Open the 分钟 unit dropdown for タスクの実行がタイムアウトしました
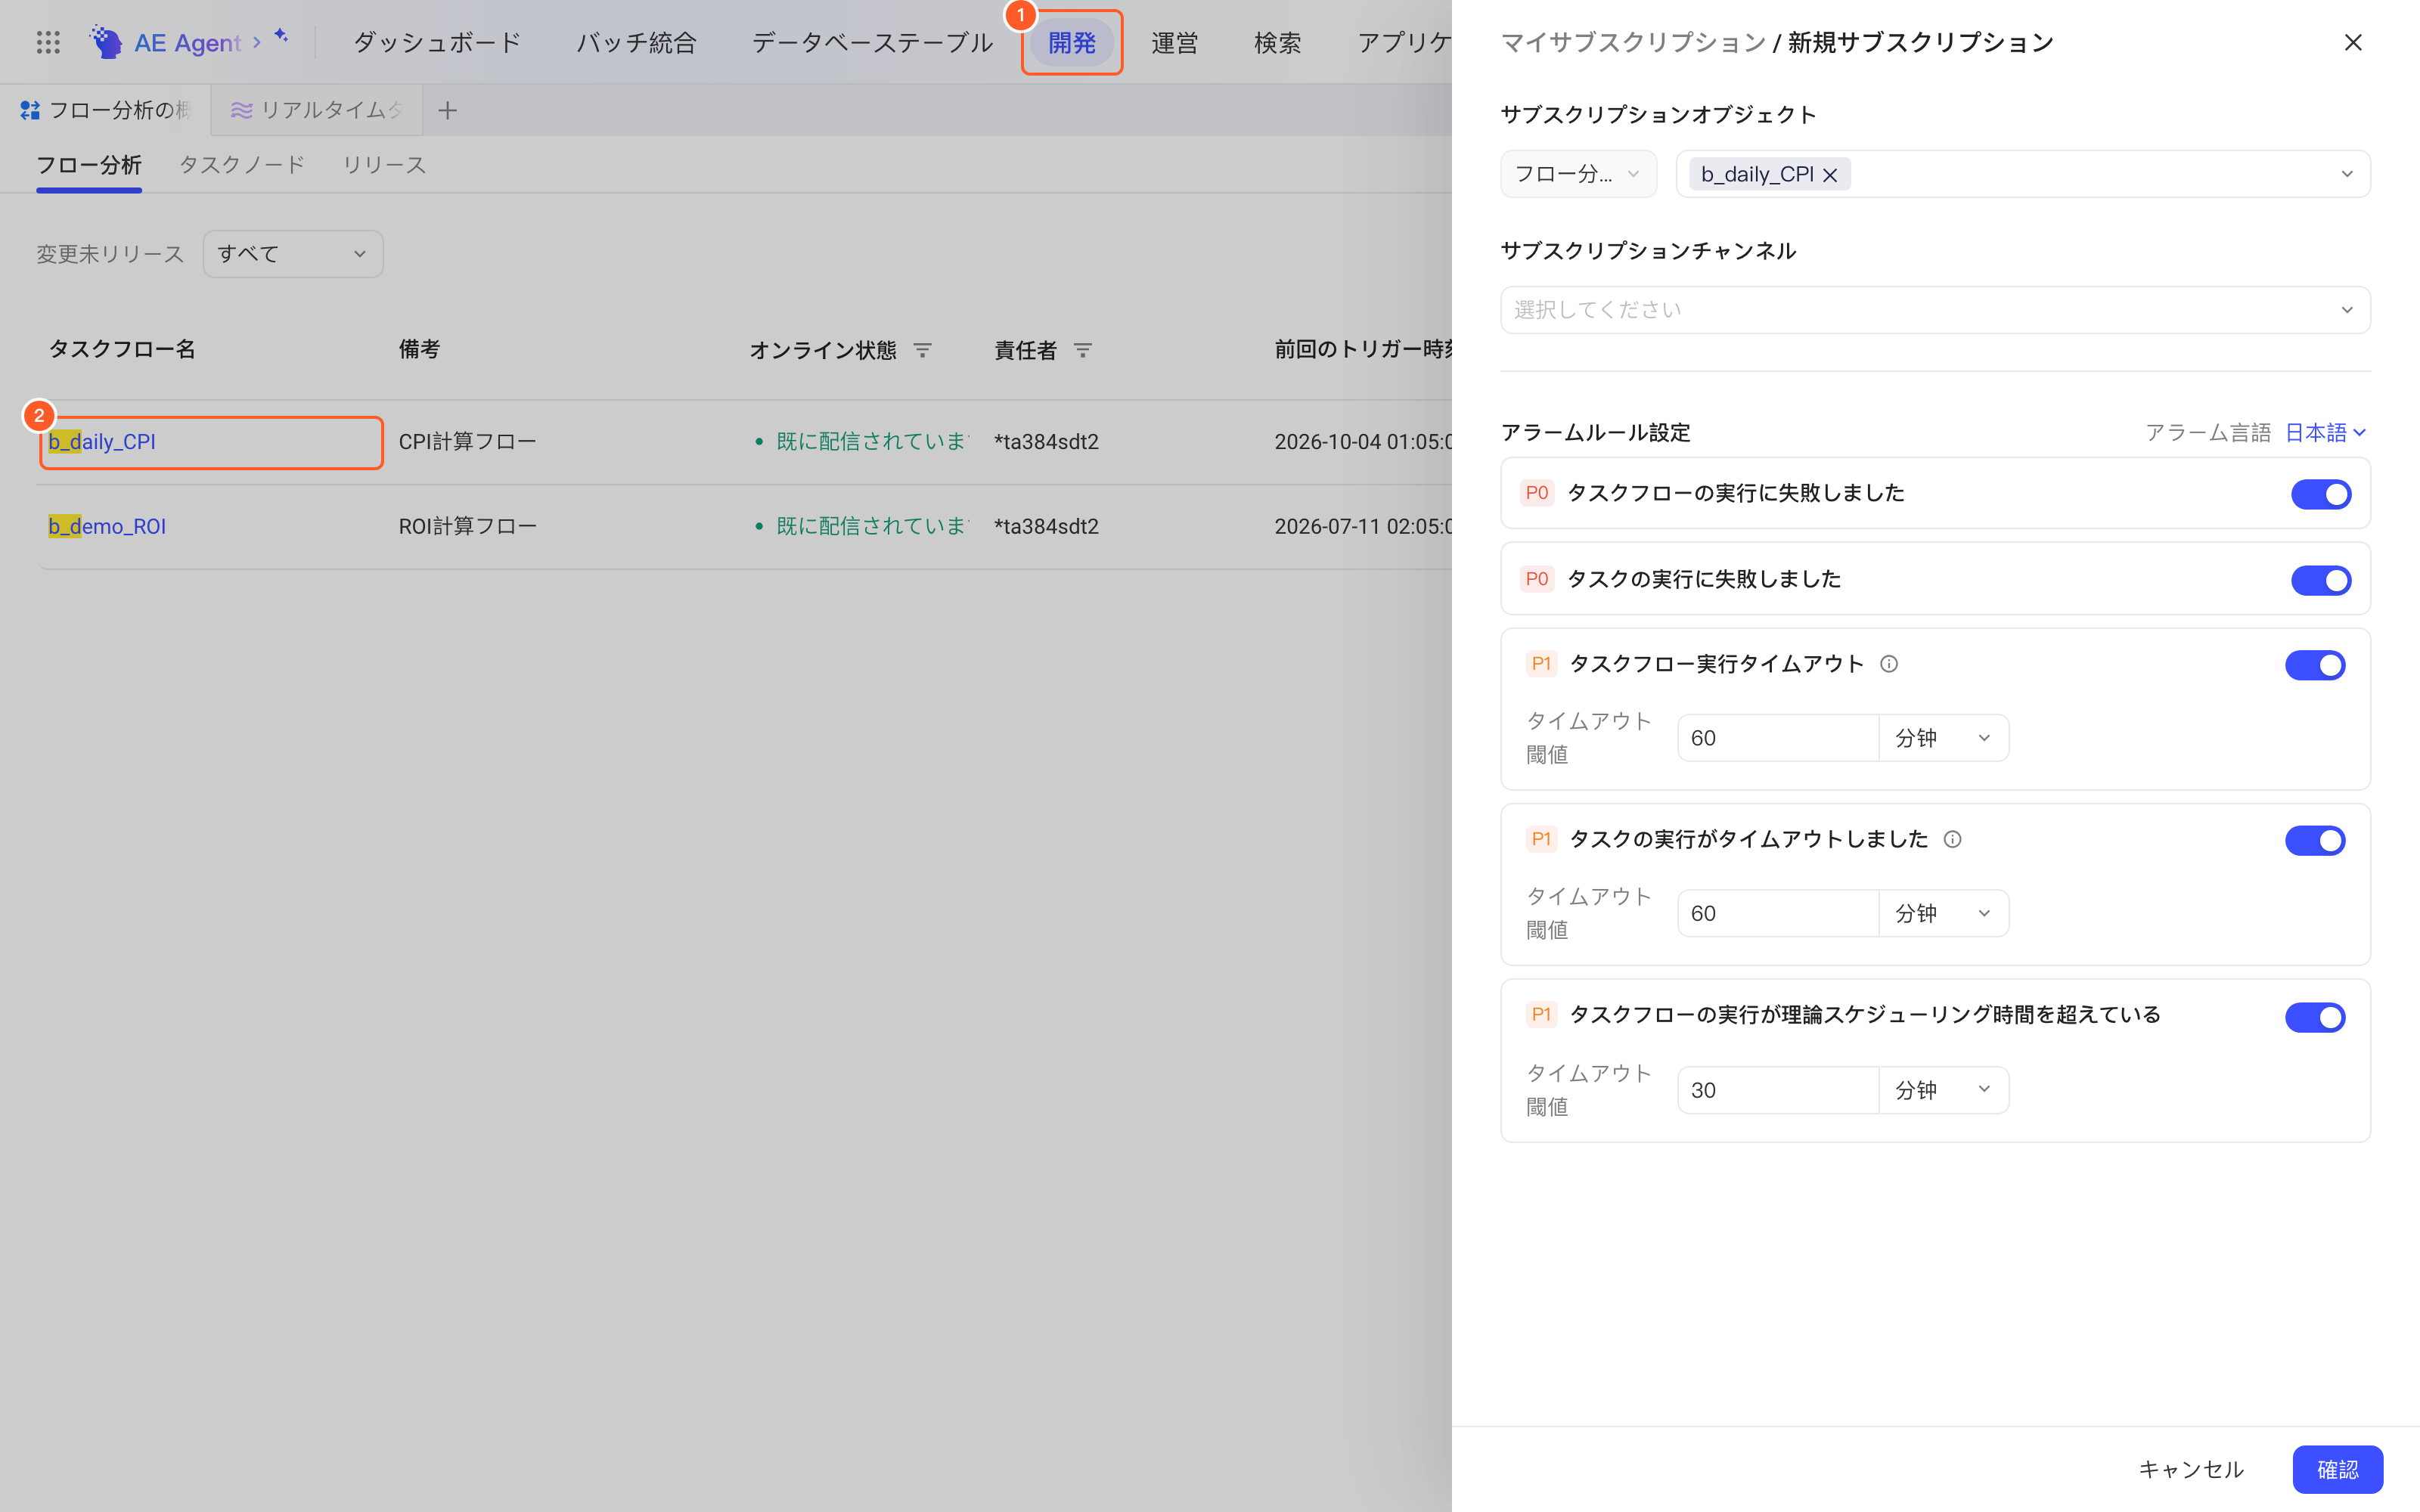 [x=1943, y=913]
